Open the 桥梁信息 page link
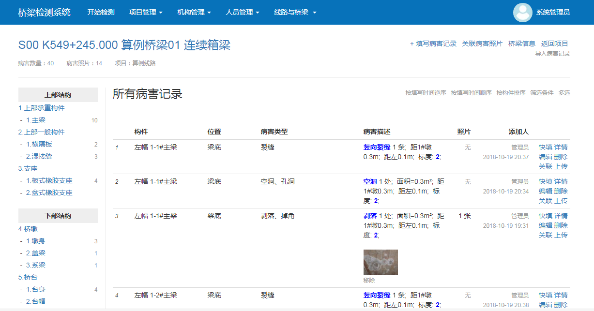The width and height of the screenshot is (594, 311). click(x=521, y=44)
